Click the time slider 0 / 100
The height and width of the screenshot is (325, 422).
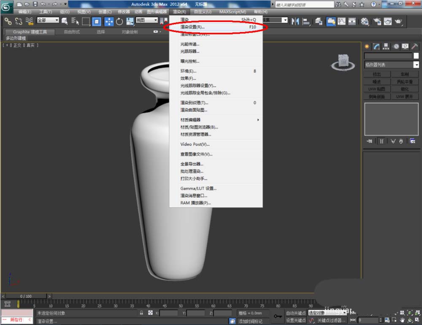[26, 296]
